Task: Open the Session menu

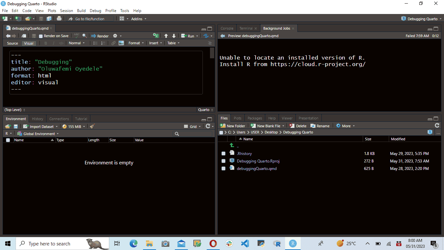Action: (x=66, y=10)
